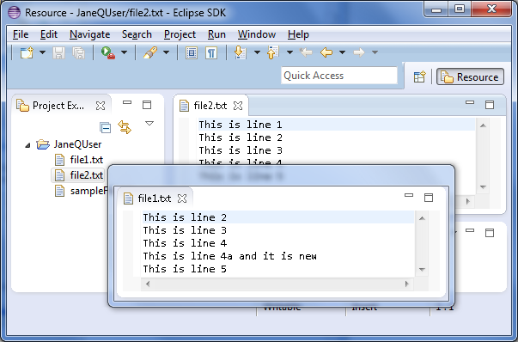Open the Search menu
This screenshot has height=342, width=518.
click(137, 34)
